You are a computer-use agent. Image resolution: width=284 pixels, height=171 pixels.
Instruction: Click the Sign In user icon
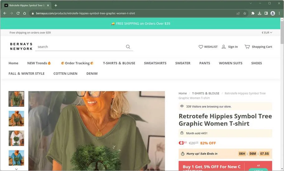pyautogui.click(x=224, y=47)
